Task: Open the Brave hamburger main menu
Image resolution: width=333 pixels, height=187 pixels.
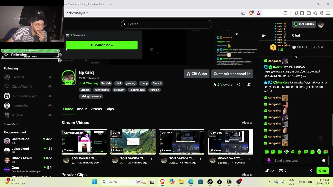Action: pos(328,13)
